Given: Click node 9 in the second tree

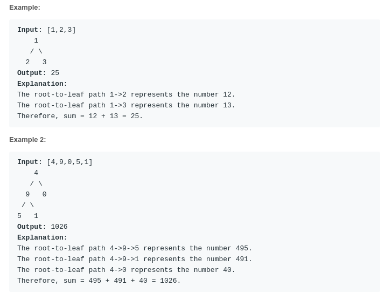Looking at the screenshot, I should 27,194.
